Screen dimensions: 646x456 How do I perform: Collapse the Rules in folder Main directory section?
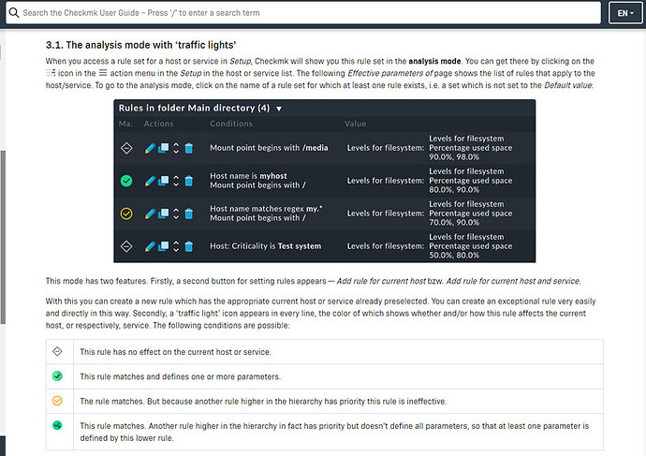coord(279,108)
